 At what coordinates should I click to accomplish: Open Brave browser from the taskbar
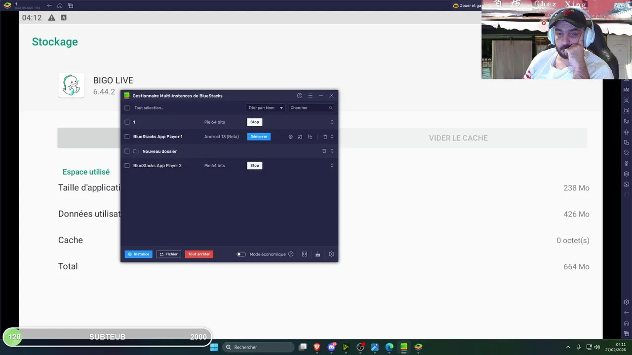317,347
